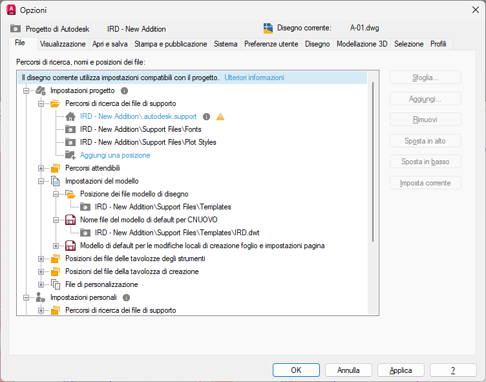Click Aggiungi una posizione link

click(x=115, y=155)
